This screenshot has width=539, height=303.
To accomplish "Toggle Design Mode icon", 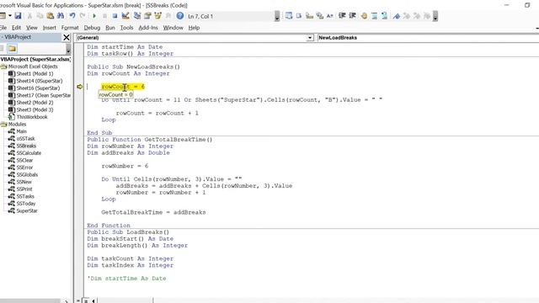I will (x=125, y=16).
